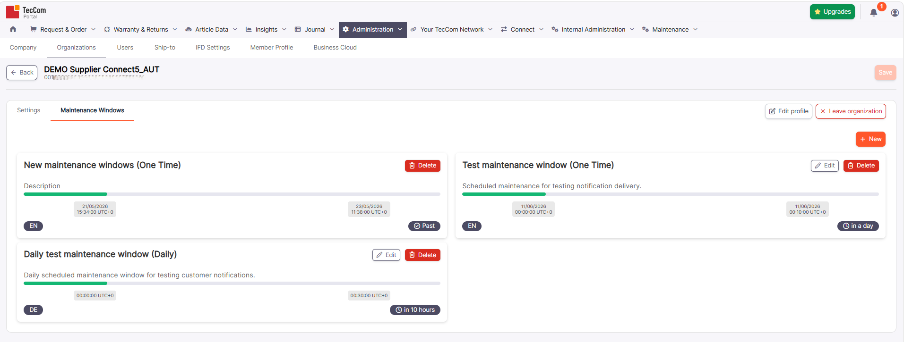Open the notifications bell icon
The image size is (904, 342).
(x=874, y=13)
